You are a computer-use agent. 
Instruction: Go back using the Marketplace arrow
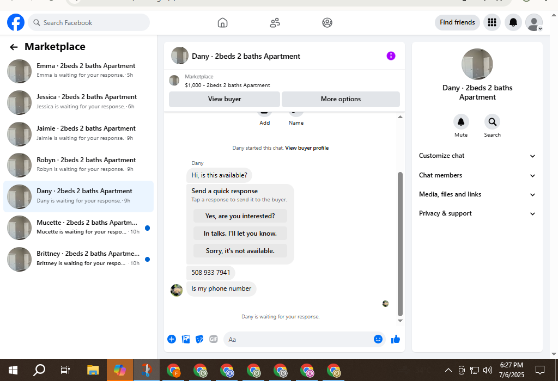tap(14, 47)
